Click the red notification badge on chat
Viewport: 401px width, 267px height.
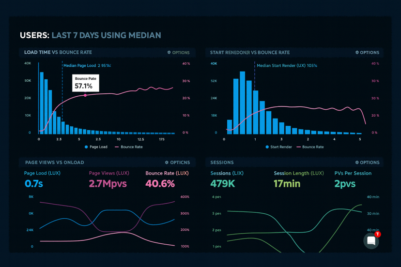pyautogui.click(x=378, y=234)
